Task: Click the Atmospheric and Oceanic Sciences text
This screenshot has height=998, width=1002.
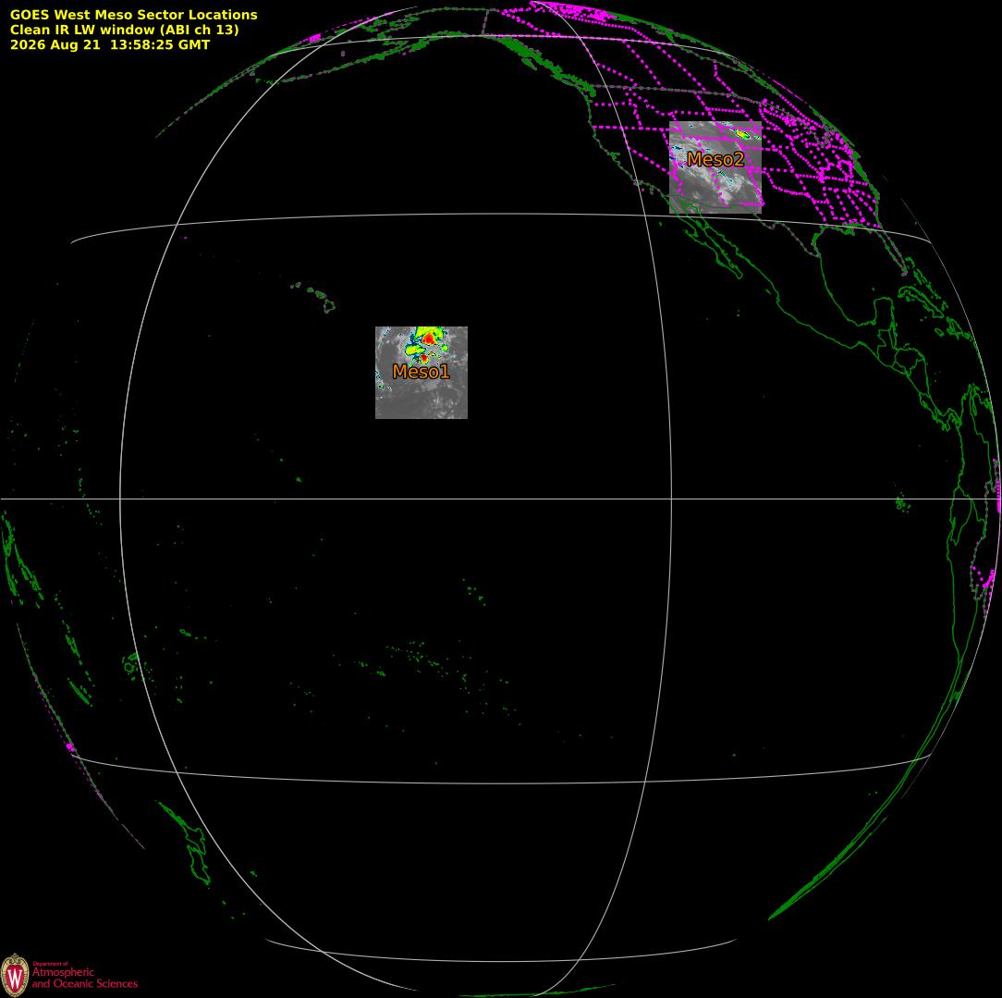Action: click(x=84, y=978)
